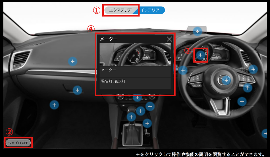Click the meter thumbnail image in the popup
Screen dimensions: 270x157
pos(135,55)
